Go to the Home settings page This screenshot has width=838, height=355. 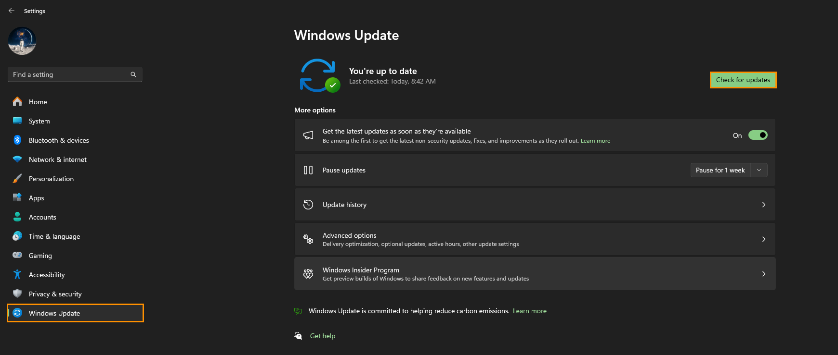[x=75, y=102]
